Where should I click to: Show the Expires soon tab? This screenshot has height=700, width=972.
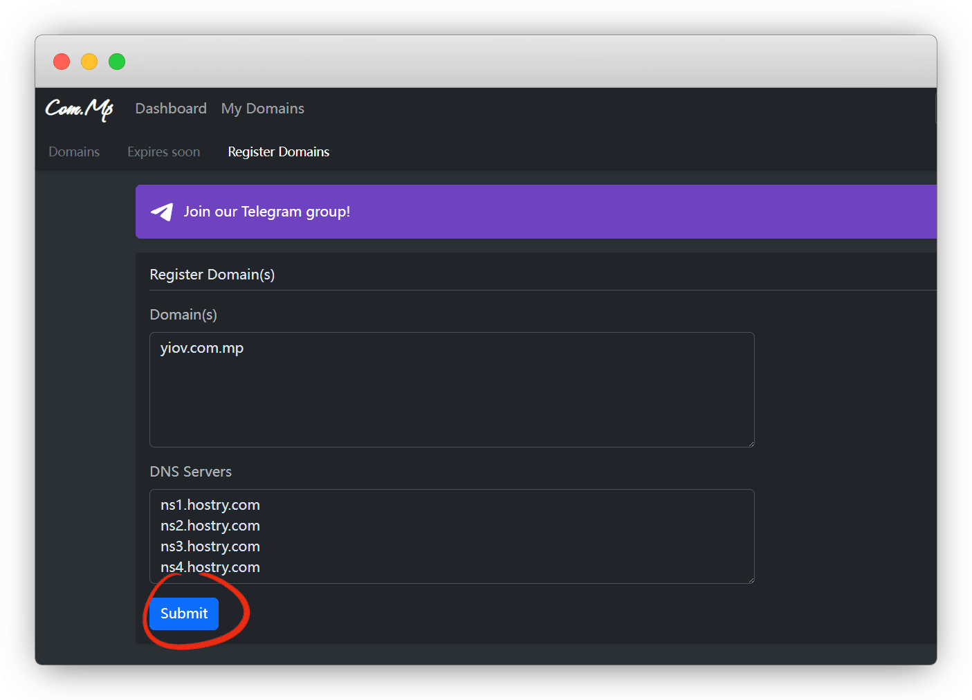click(163, 151)
